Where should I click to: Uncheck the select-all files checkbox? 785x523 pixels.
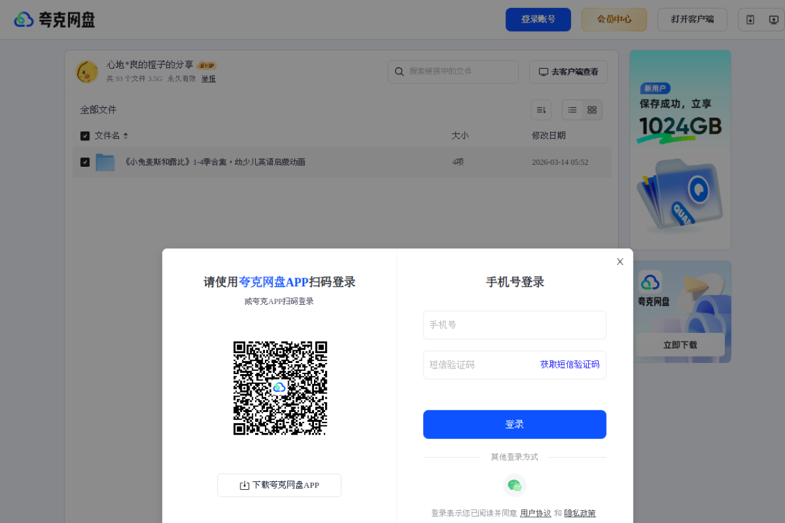pos(85,136)
